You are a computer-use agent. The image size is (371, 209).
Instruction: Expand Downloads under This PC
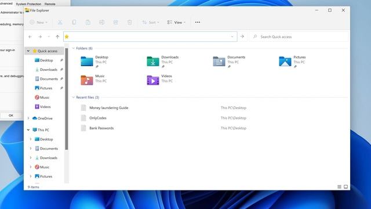tap(31, 157)
